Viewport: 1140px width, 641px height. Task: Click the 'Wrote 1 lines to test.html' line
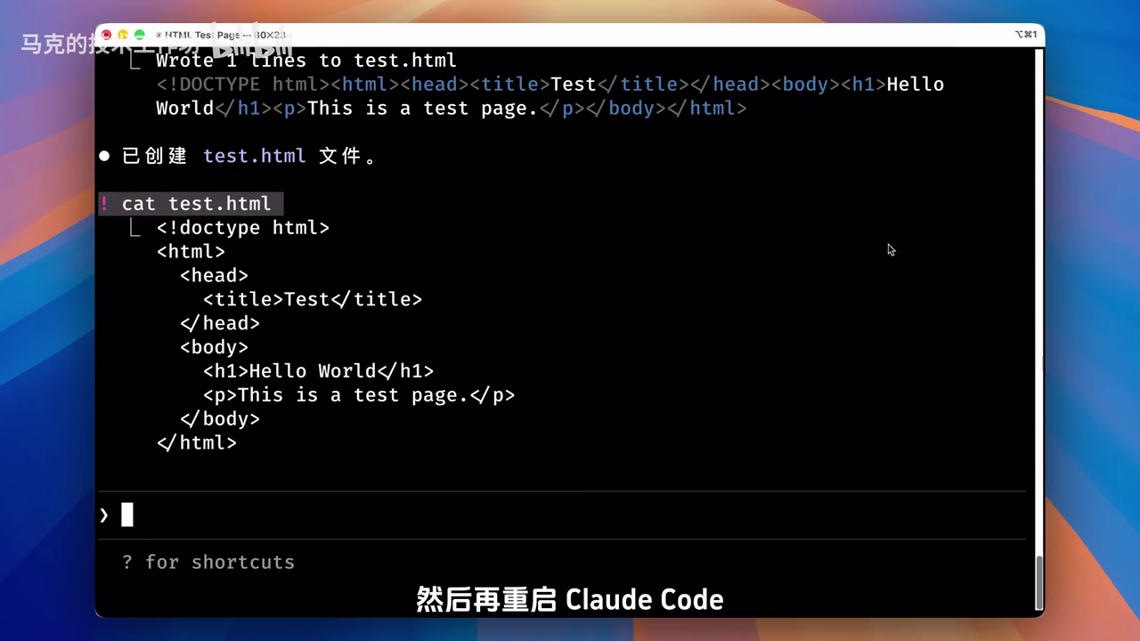306,61
